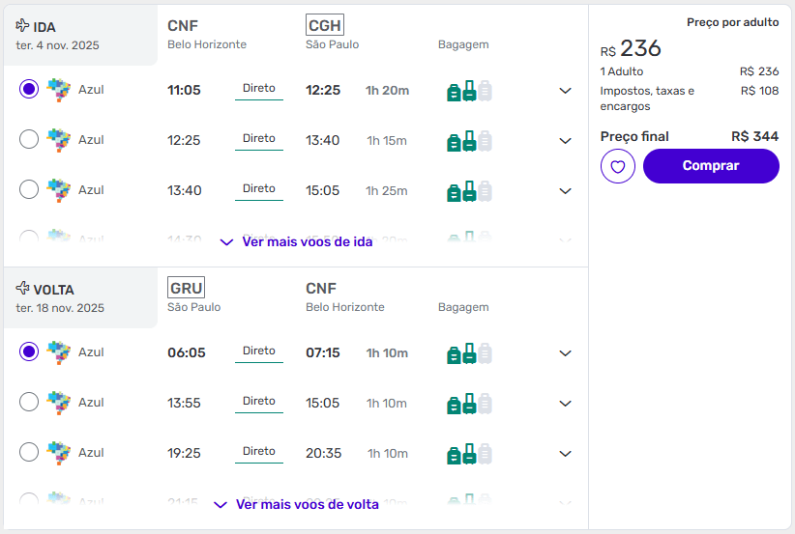This screenshot has width=795, height=534.
Task: Click Azul logo on 12:25 outbound flight
Action: tap(59, 140)
